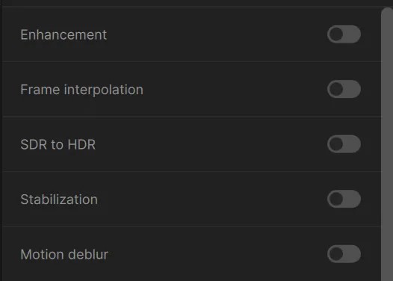This screenshot has height=281, width=393.
Task: Click the Enhancement label text
Action: [64, 34]
